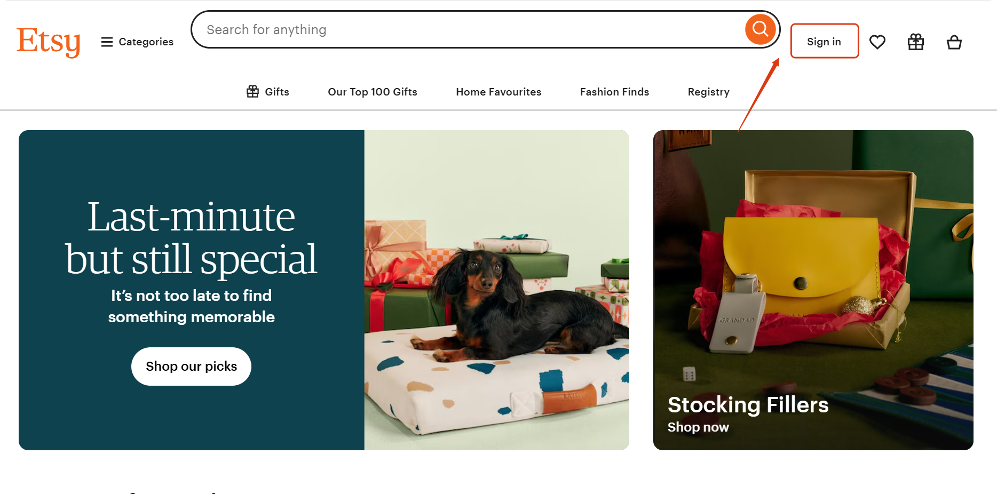Viewport: 997px width, 494px height.
Task: Click the Shop now link
Action: pyautogui.click(x=698, y=427)
